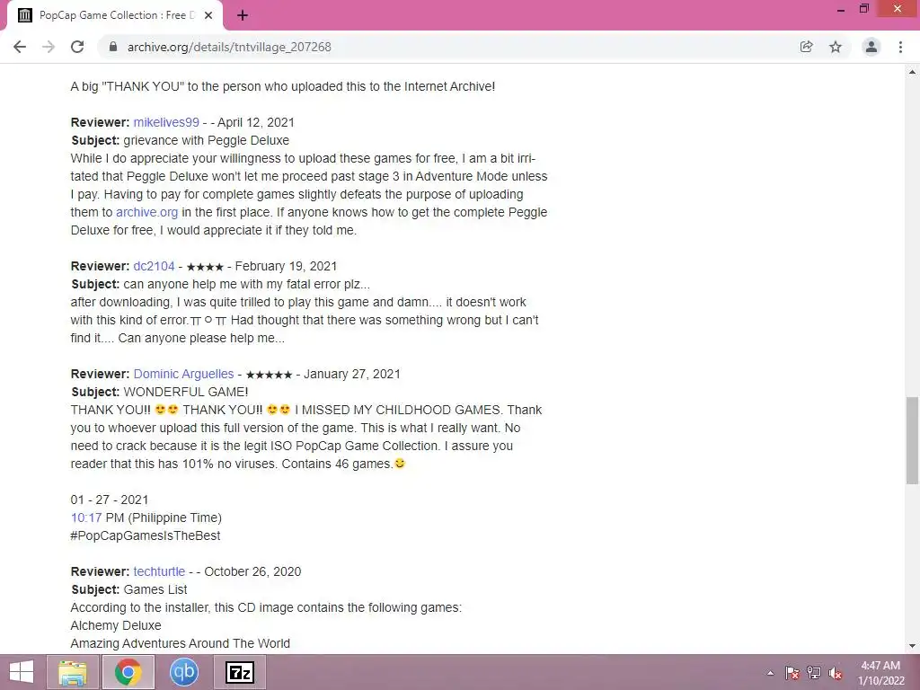Click 'Amazing Adventures Around The World' entry
The image size is (920, 690).
[x=180, y=643]
